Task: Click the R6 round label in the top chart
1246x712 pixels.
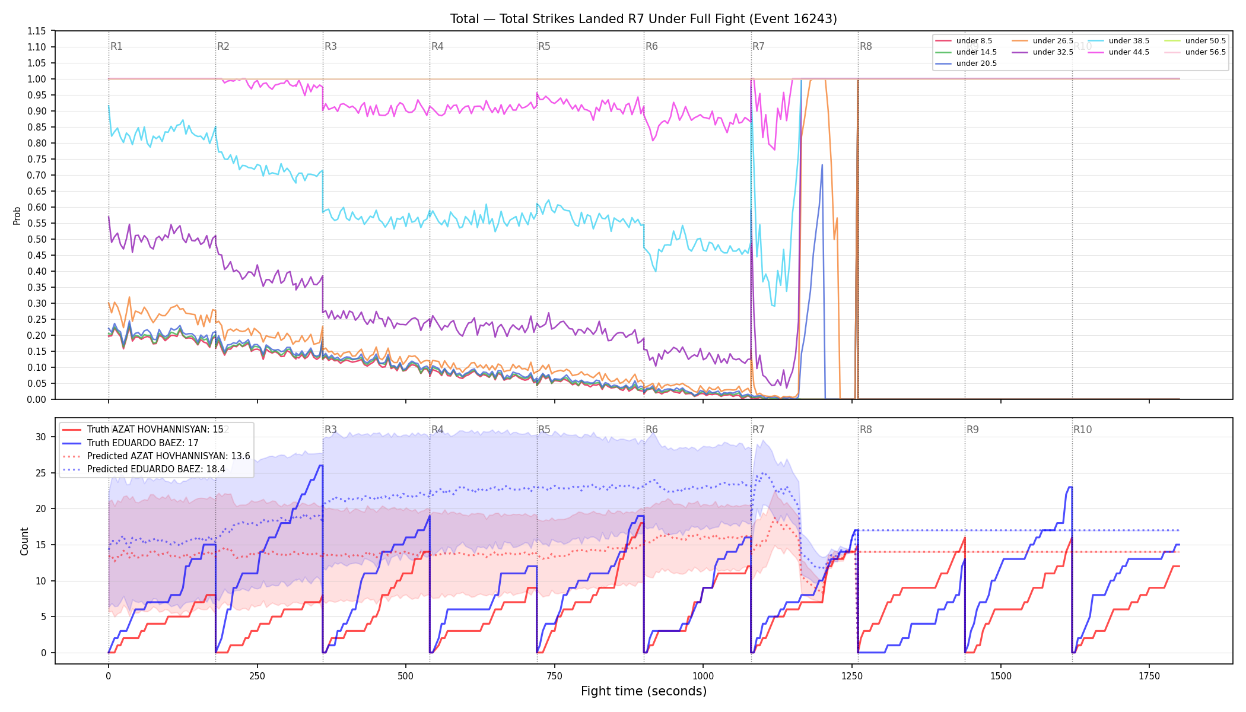Action: (651, 46)
